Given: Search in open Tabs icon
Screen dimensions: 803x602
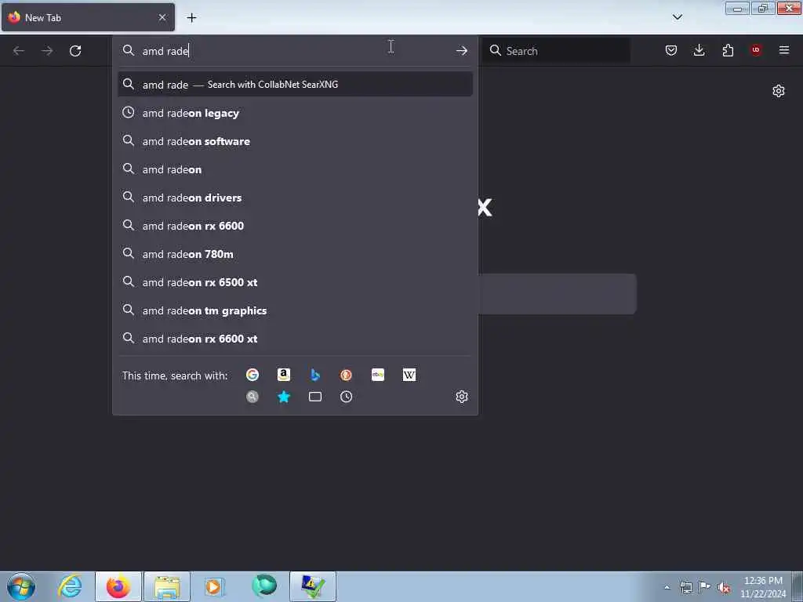Looking at the screenshot, I should pyautogui.click(x=315, y=397).
